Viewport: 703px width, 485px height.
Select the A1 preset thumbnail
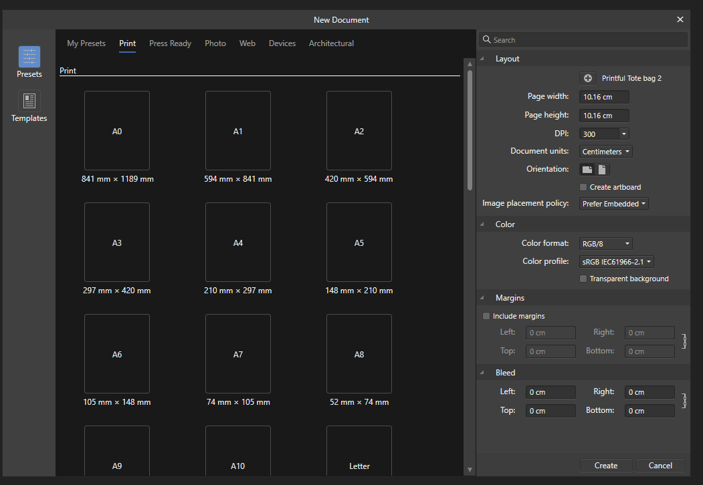(238, 131)
